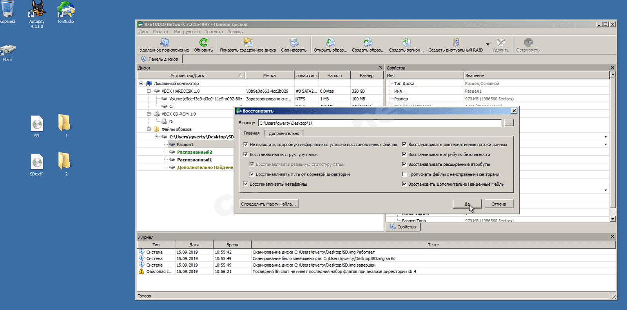Toggle Восстанавливать структуру папок checkbox

[246, 154]
